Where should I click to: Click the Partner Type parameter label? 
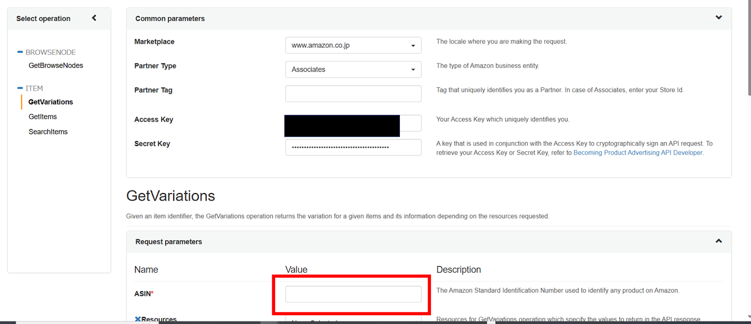[155, 66]
